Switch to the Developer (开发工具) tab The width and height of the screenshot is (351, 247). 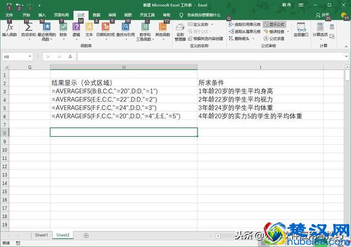click(x=147, y=15)
